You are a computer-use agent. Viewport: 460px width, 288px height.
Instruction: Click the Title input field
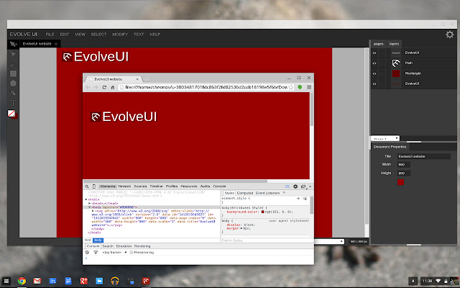coord(424,156)
